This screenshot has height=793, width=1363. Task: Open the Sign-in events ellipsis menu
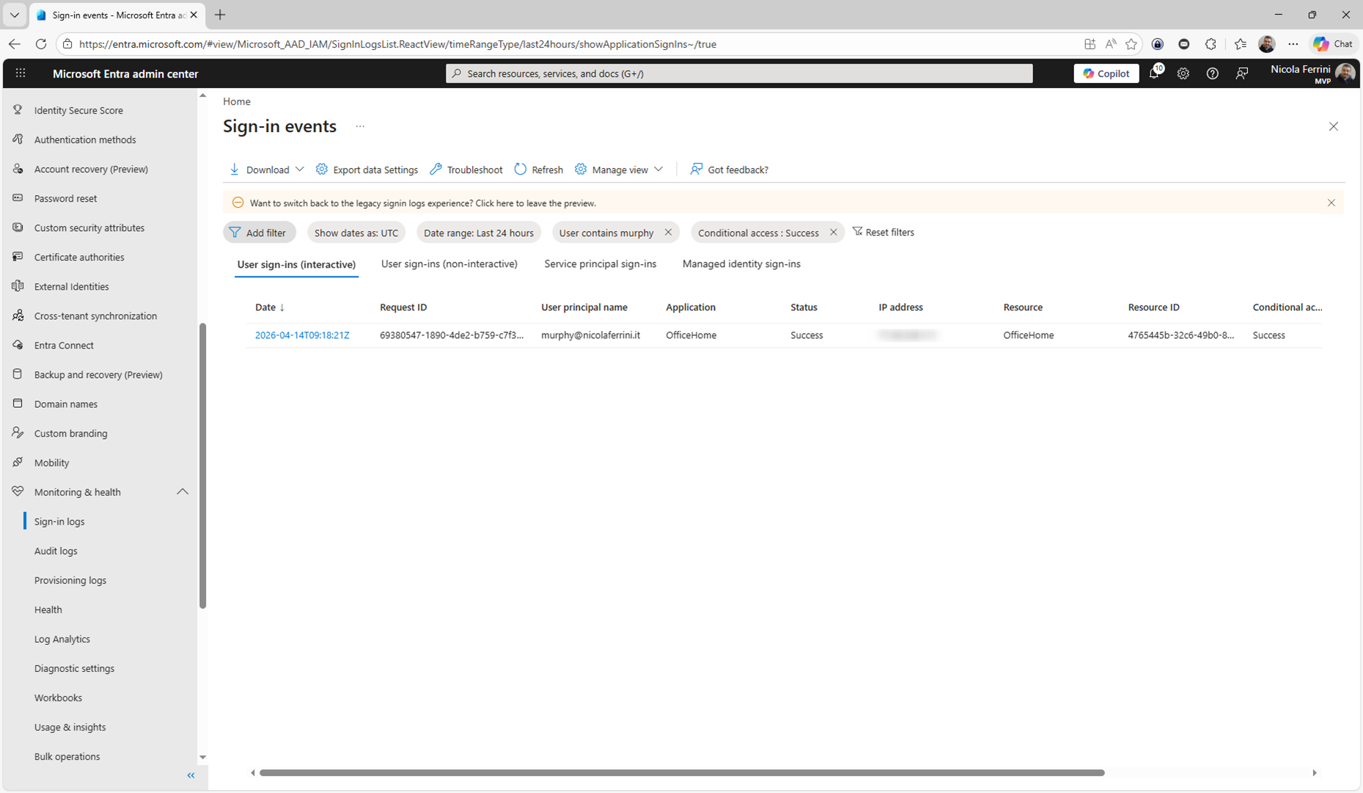click(360, 126)
